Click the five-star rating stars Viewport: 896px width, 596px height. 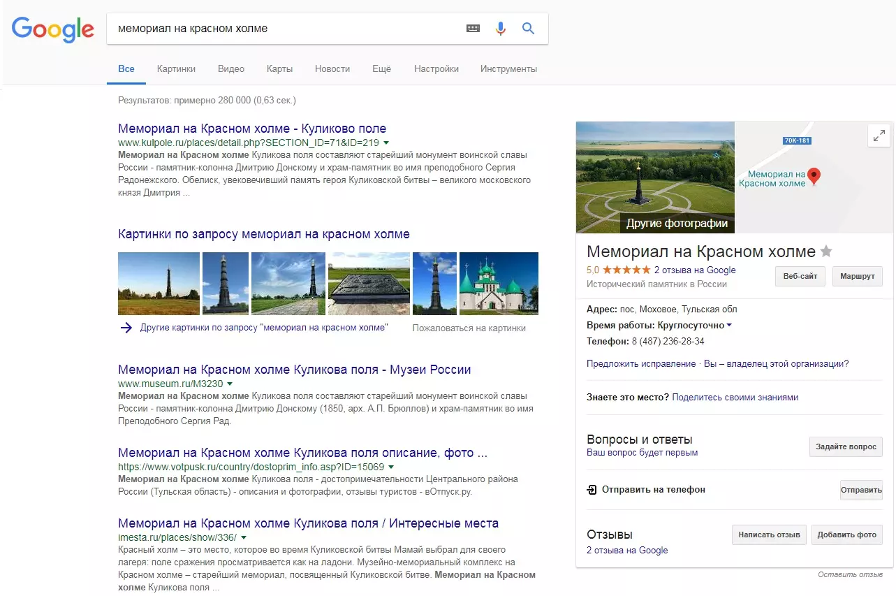[x=626, y=270]
